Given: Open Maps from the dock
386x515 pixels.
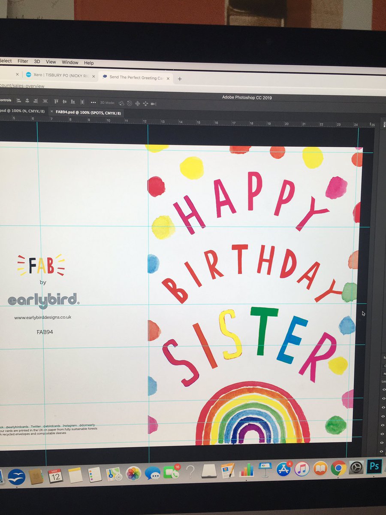Looking at the screenshot, I should tap(114, 474).
